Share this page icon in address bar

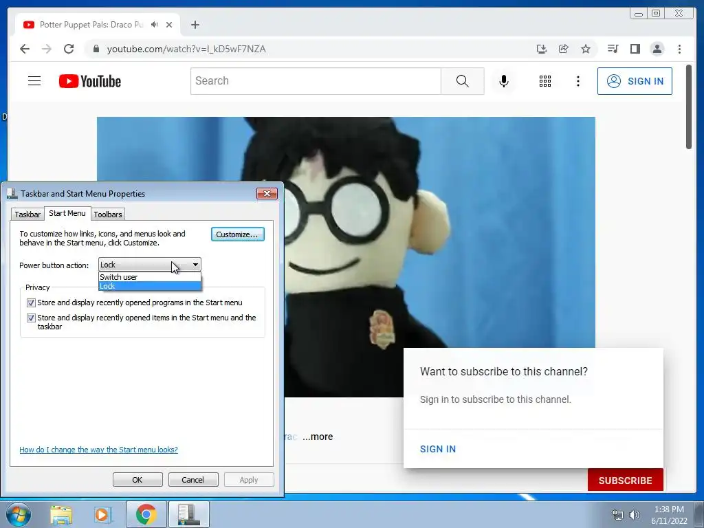564,49
